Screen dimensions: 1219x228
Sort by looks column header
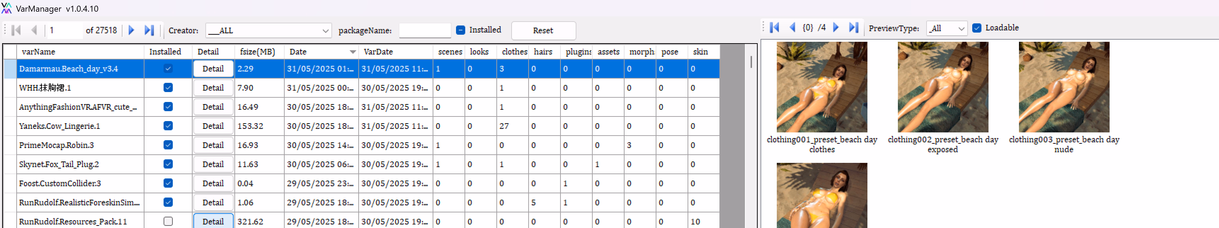481,52
